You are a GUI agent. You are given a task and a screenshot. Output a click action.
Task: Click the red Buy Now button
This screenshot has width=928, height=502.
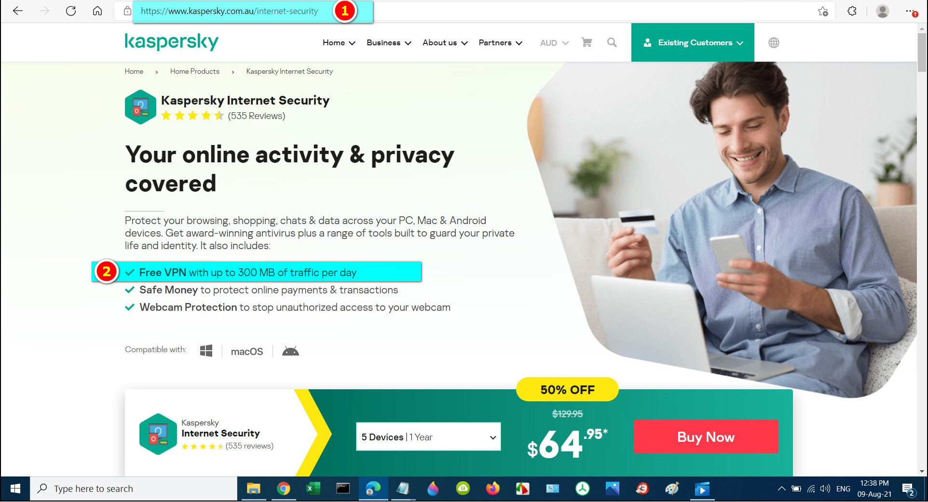coord(706,436)
